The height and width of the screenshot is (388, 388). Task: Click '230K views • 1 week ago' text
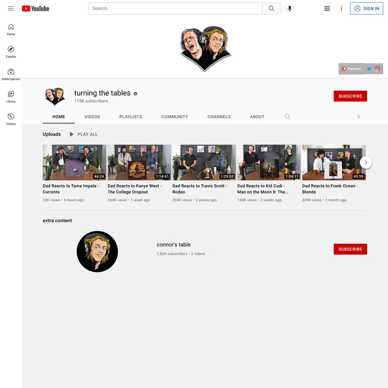pos(129,200)
